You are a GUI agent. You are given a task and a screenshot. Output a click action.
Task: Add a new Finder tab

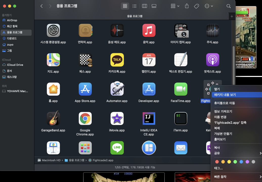[x=232, y=16]
